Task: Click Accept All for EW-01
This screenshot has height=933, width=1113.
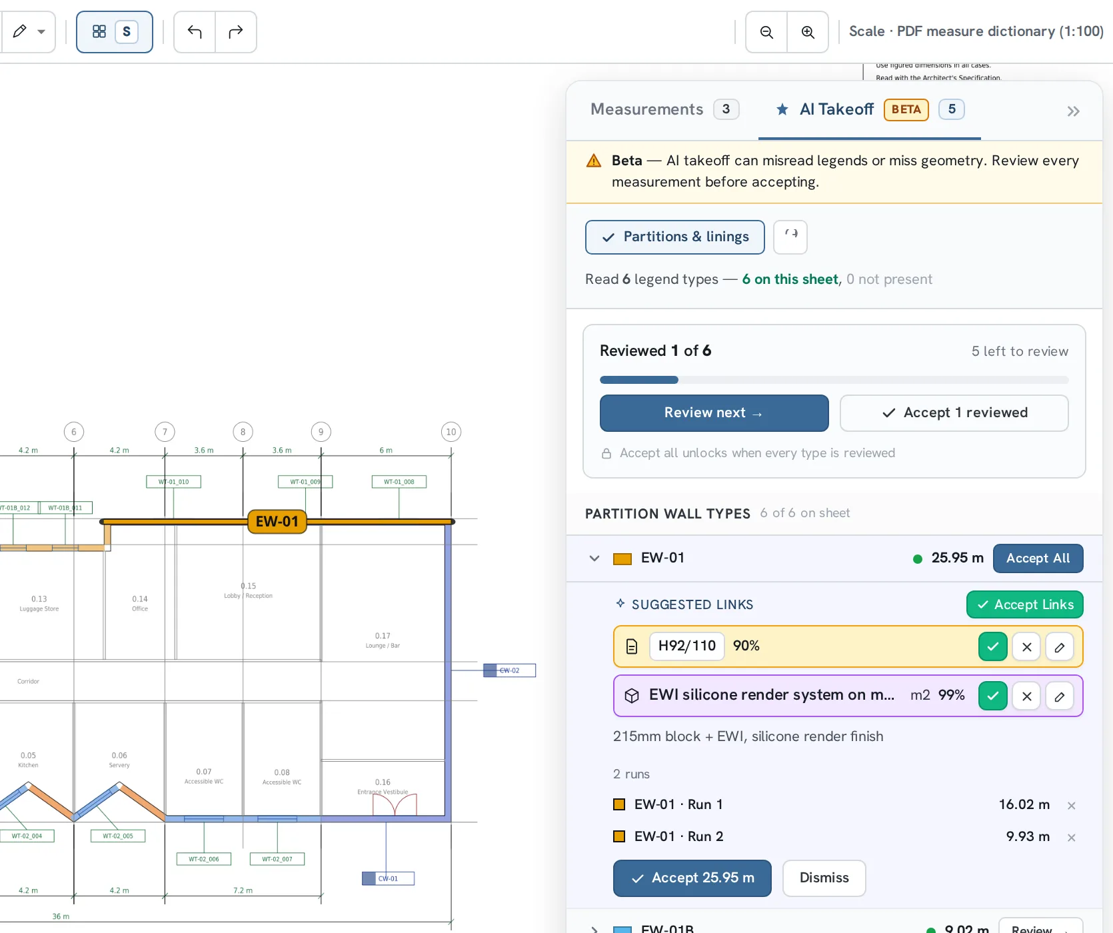Action: [x=1038, y=558]
